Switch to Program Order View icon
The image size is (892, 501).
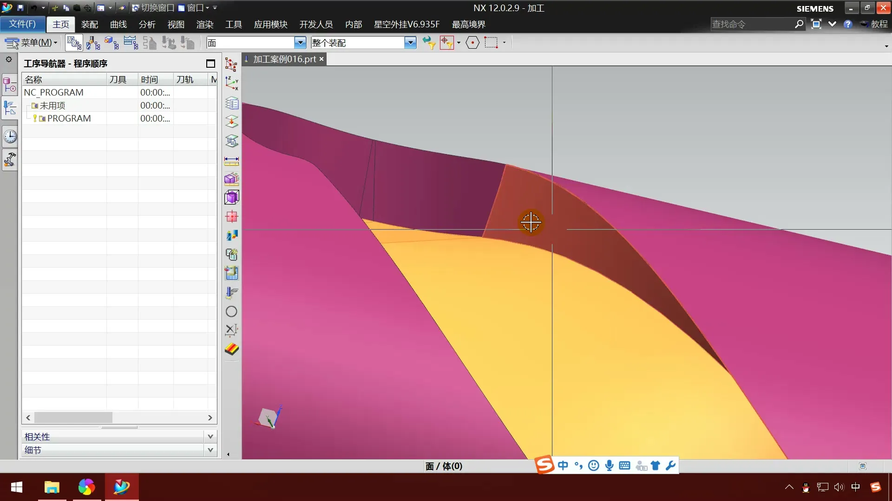(74, 43)
